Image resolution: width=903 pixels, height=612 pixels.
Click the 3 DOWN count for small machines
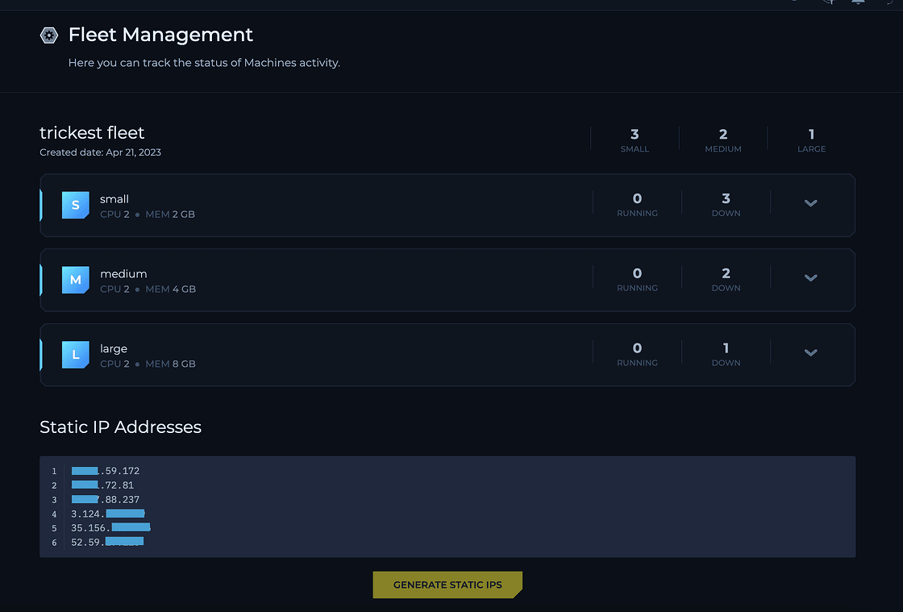tap(726, 204)
